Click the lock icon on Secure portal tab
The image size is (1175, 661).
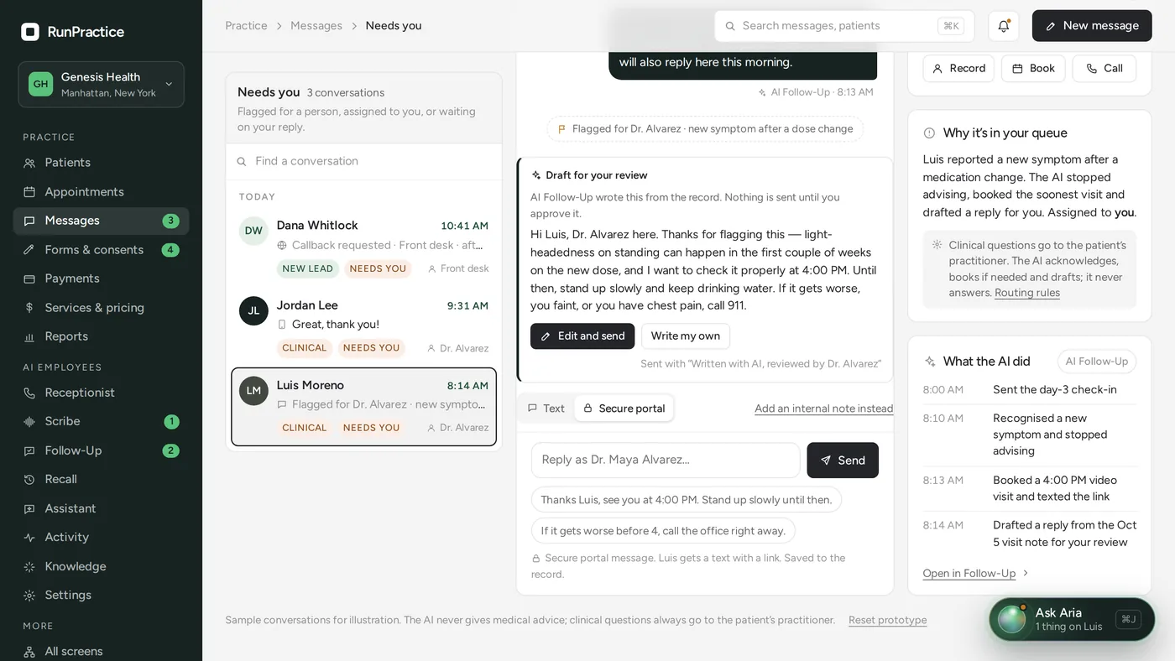click(x=588, y=409)
